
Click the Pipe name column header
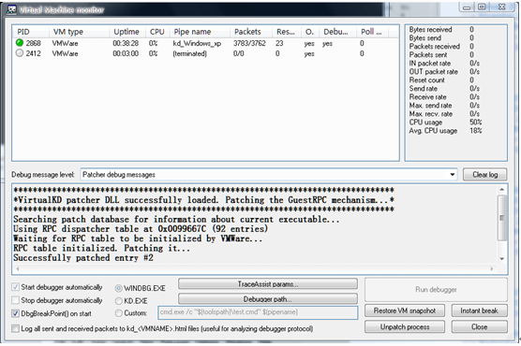coord(200,32)
